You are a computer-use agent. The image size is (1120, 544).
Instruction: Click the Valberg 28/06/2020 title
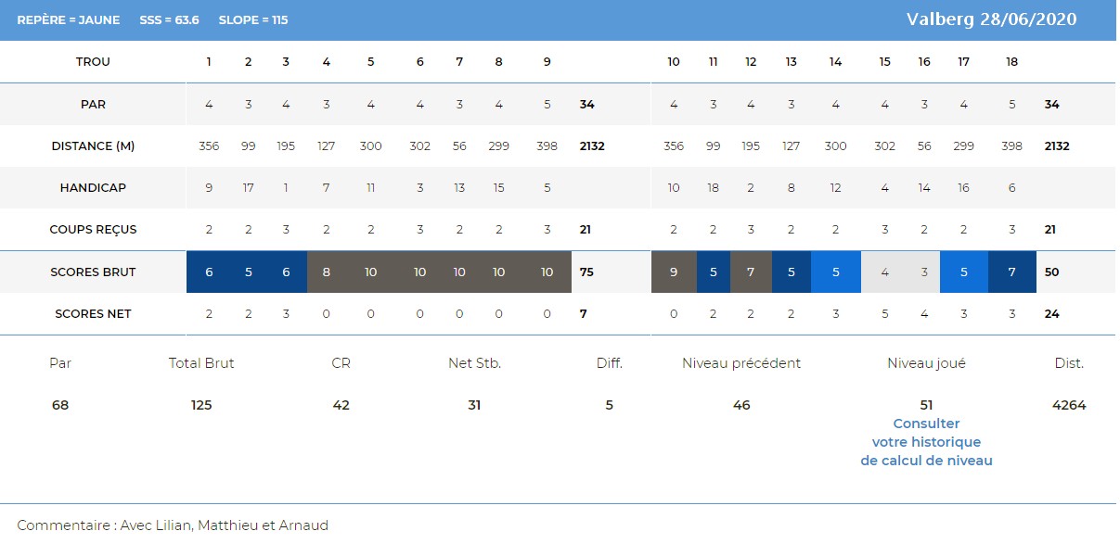(x=992, y=19)
